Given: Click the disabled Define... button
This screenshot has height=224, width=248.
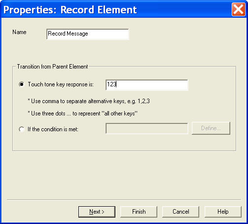Looking at the screenshot, I should point(211,128).
